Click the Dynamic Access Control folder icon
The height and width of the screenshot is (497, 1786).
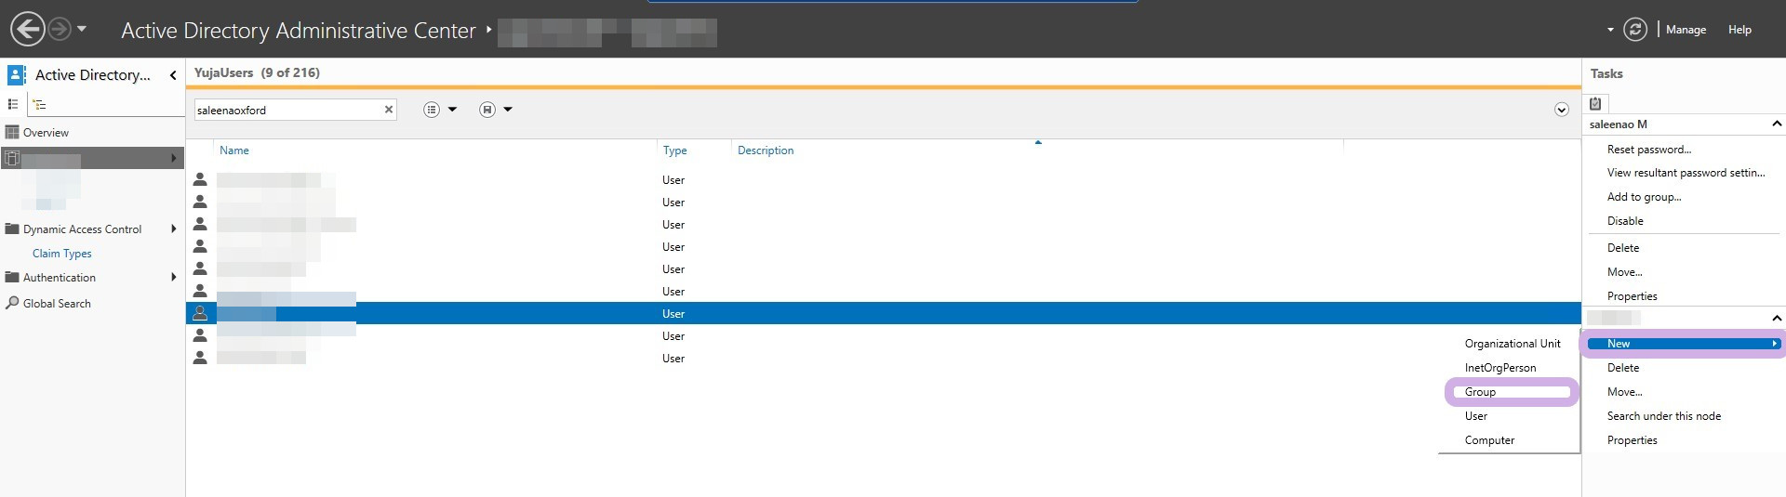click(12, 229)
